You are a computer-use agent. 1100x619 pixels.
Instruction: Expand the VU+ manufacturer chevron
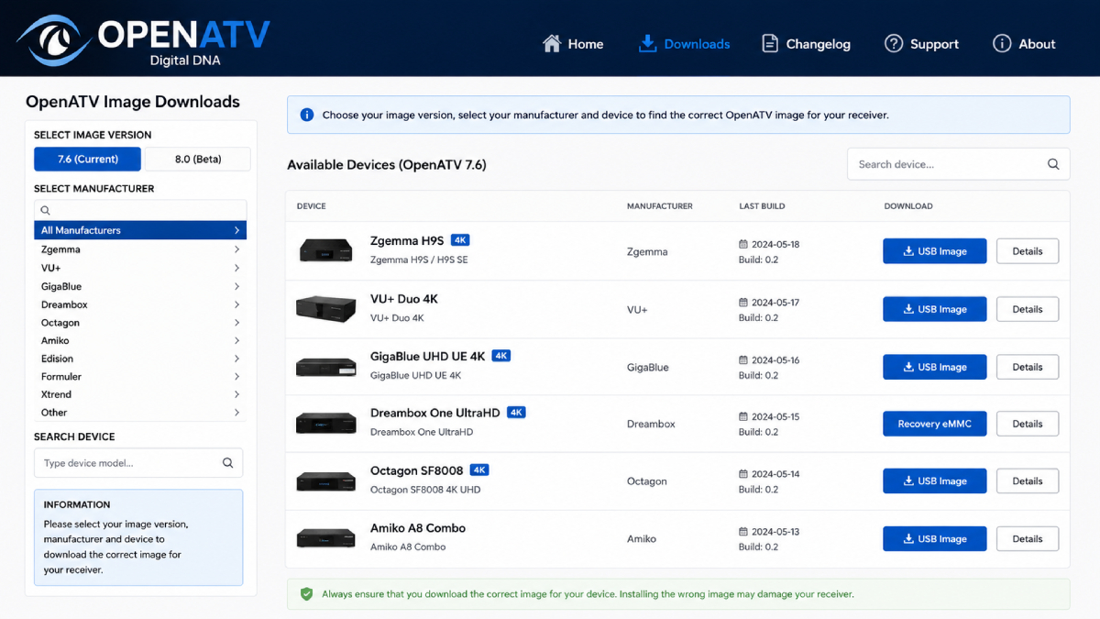coord(236,268)
